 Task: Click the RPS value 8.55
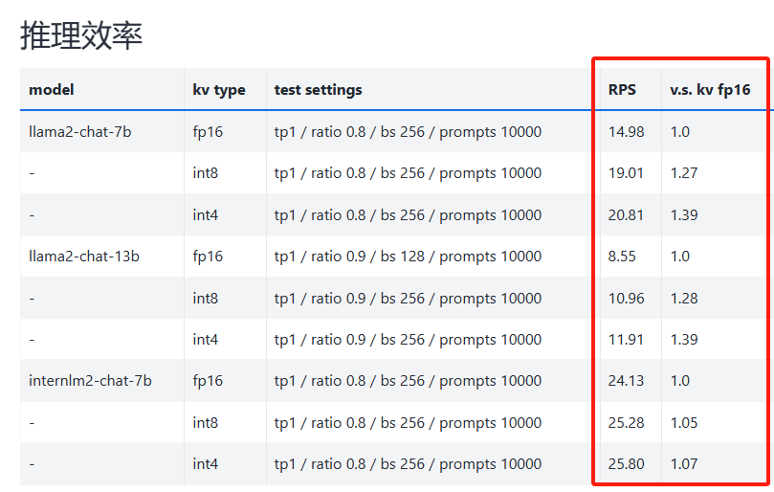(x=622, y=257)
